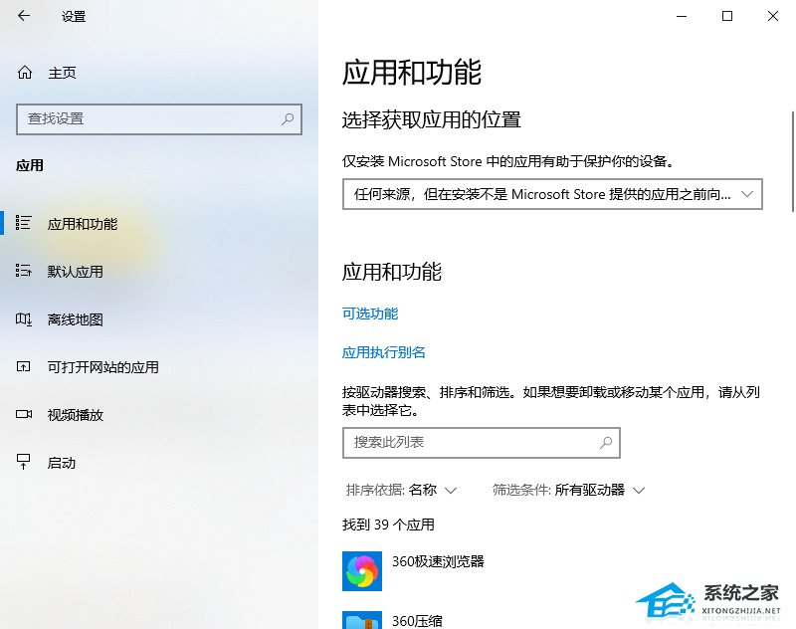This screenshot has height=629, width=796.
Task: Select the 视频播放 camera icon
Action: click(x=23, y=414)
